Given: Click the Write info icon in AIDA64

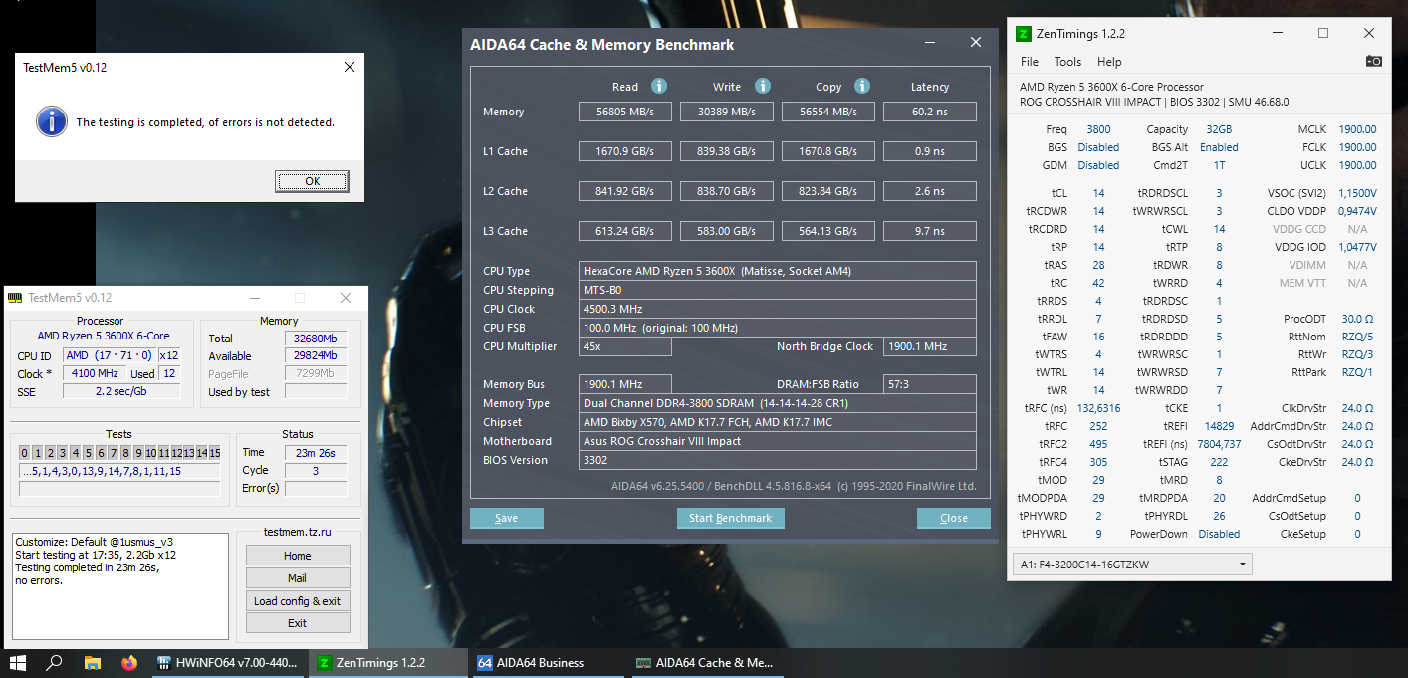Looking at the screenshot, I should 763,86.
